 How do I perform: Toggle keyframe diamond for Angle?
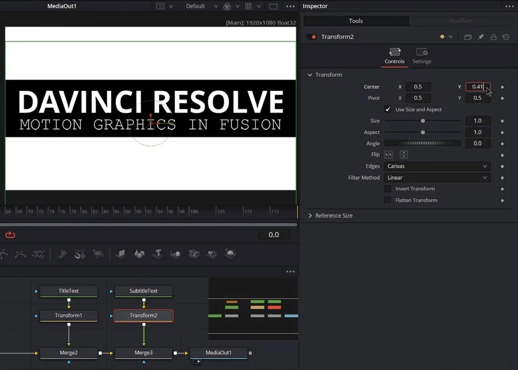coord(502,144)
